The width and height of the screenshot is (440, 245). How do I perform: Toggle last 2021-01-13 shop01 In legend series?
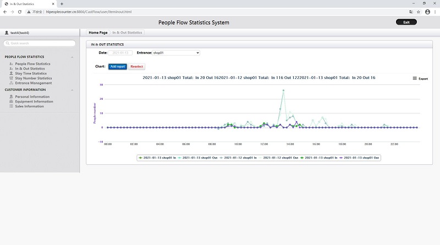click(319, 158)
